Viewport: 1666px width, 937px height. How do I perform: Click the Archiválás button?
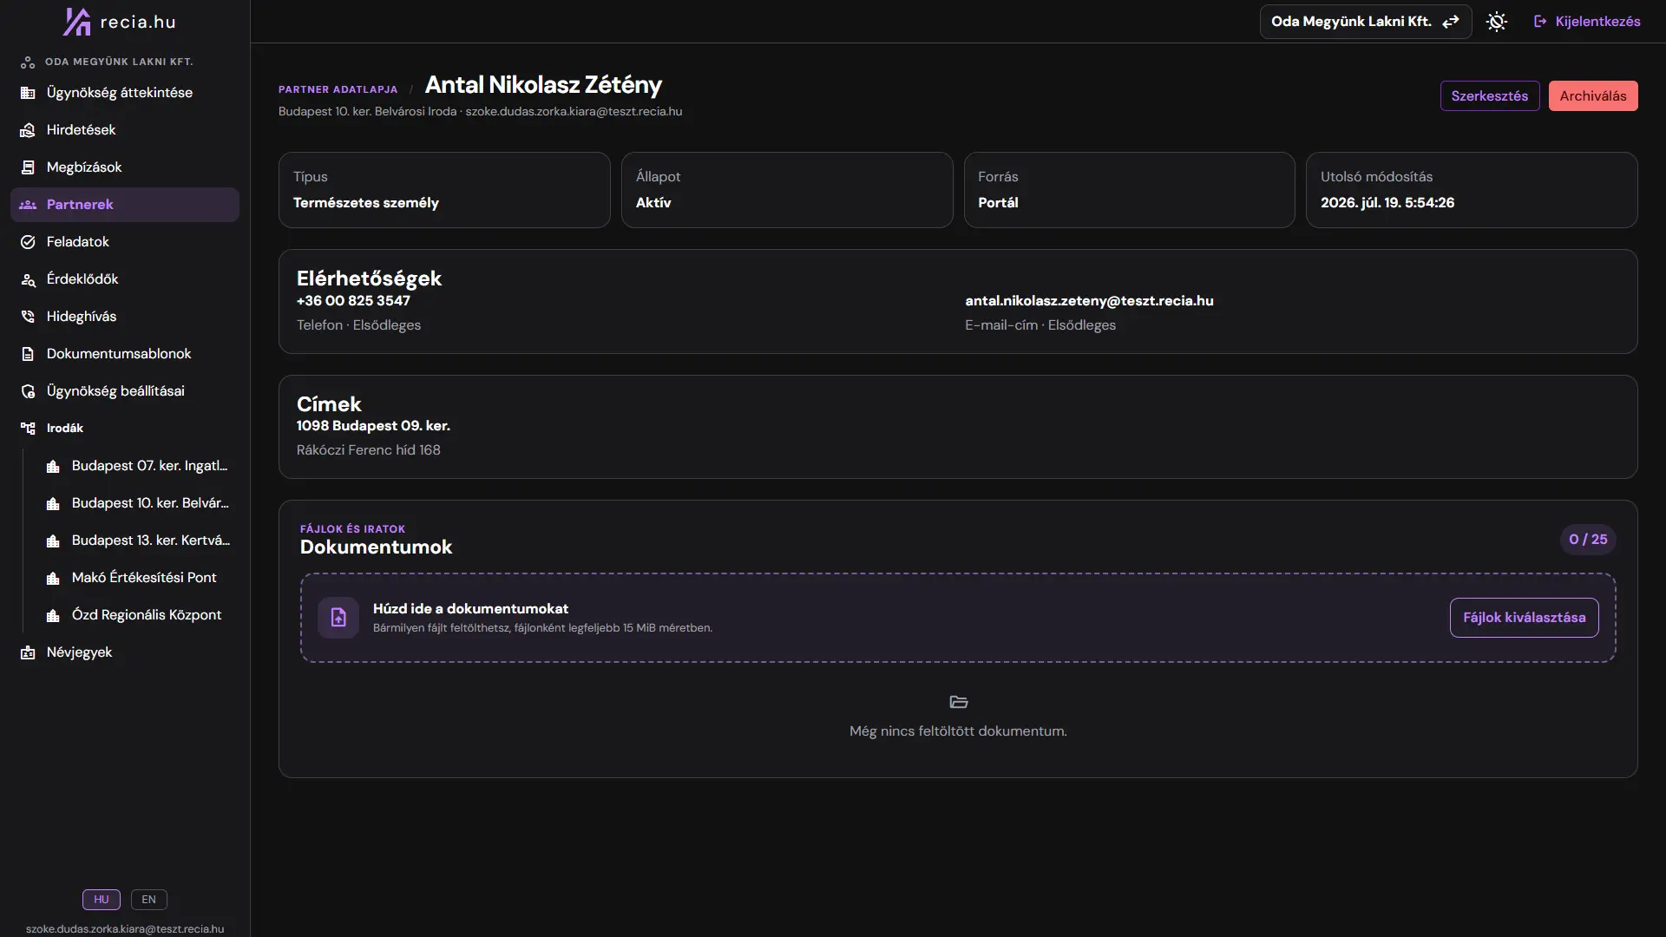tap(1593, 96)
